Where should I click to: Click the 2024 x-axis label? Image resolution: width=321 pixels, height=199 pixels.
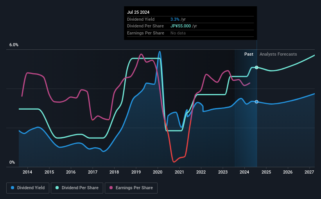click(x=244, y=172)
